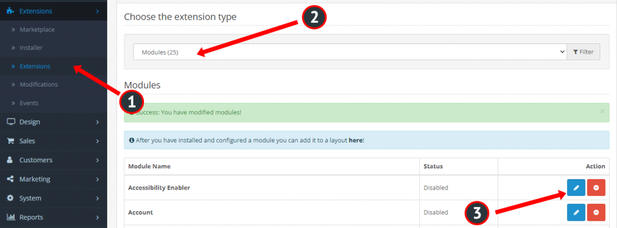This screenshot has width=617, height=228.
Task: Click the System gear icon
Action: [11, 198]
